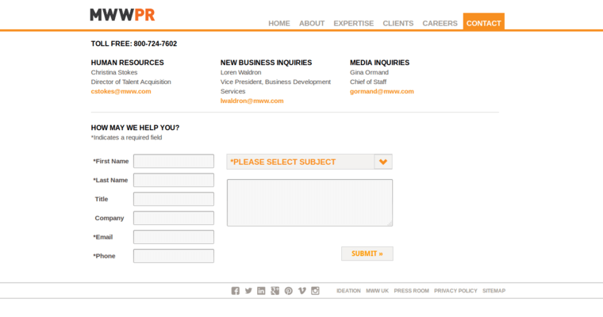Click the name Christina Stokes

pos(114,72)
